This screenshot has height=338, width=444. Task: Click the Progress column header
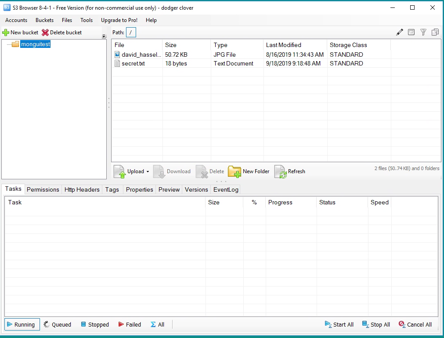pyautogui.click(x=291, y=202)
